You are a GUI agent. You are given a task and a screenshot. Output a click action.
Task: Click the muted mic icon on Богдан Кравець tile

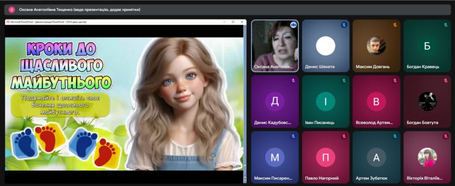click(445, 25)
